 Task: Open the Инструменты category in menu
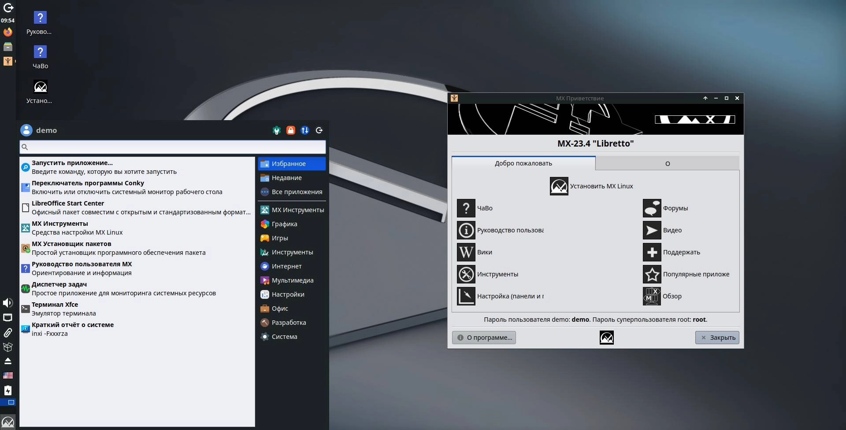point(292,252)
